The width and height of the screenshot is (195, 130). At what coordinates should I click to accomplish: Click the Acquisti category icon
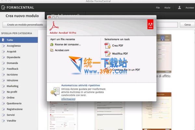(3, 51)
